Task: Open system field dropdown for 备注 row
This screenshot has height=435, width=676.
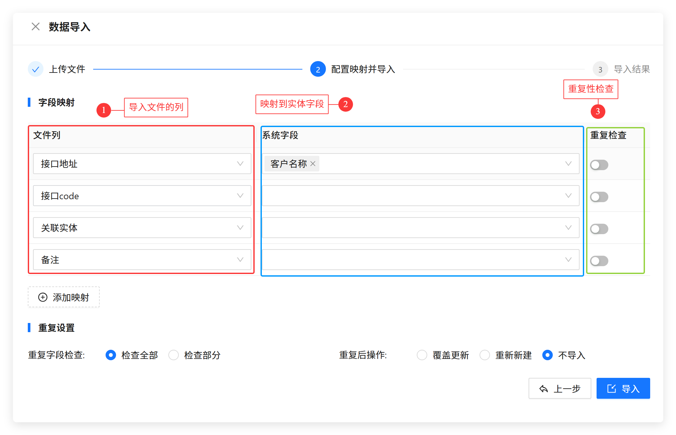Action: 420,260
